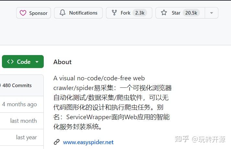The height and width of the screenshot is (149, 231).
Task: Click the Sponsor heart icon
Action: [x=23, y=13]
